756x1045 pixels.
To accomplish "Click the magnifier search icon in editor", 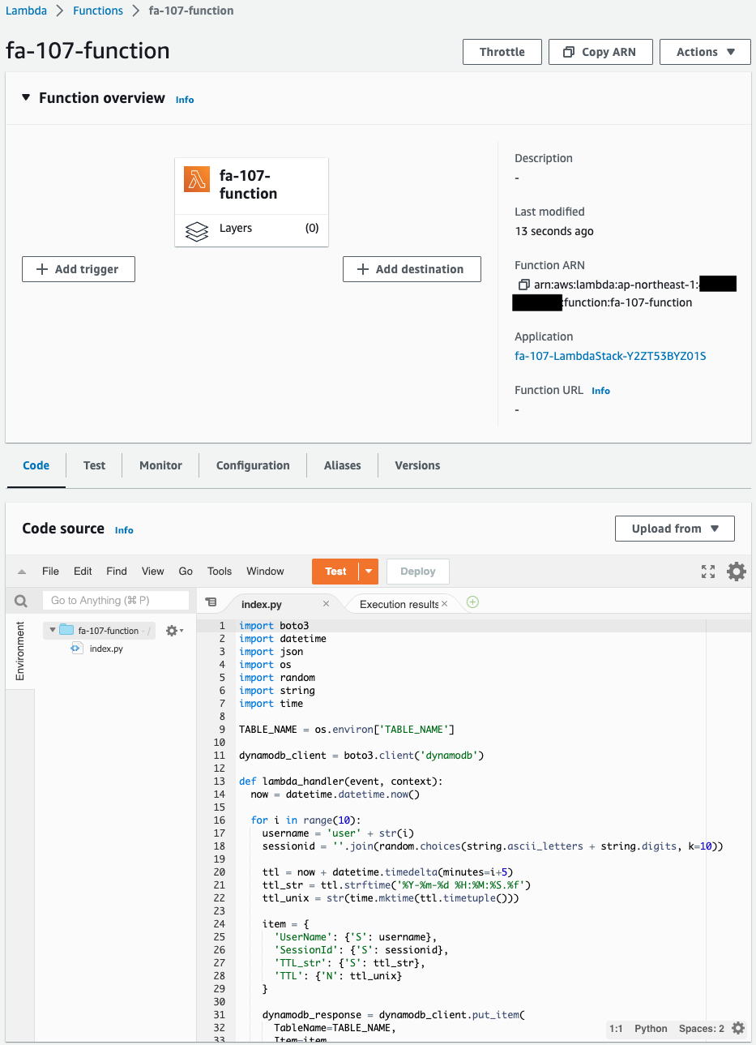I will 21,601.
